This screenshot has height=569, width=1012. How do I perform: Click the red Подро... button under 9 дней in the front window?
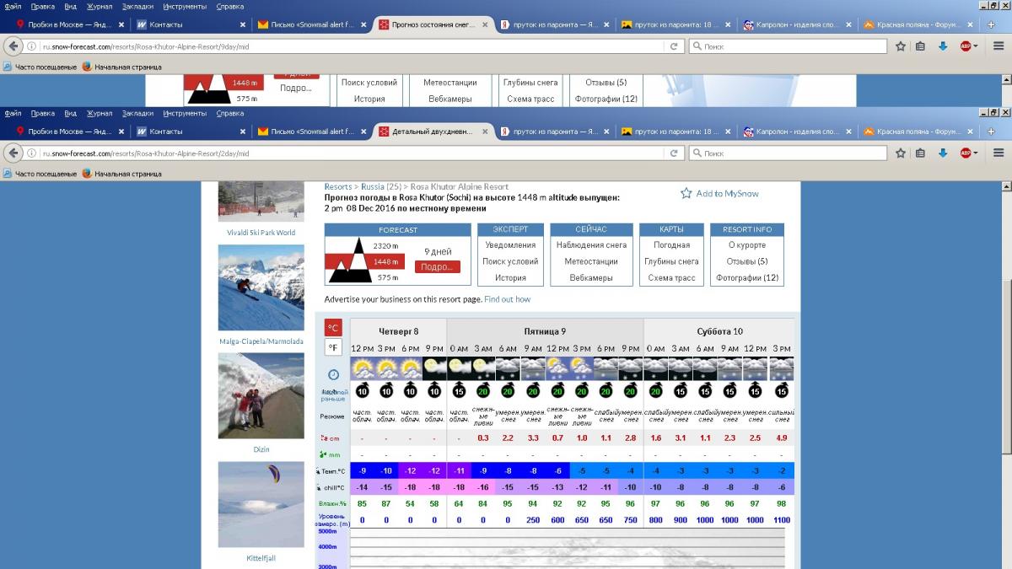point(438,266)
